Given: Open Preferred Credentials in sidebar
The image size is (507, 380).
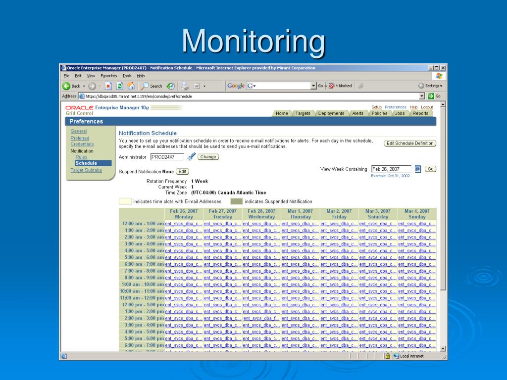Looking at the screenshot, I should [x=82, y=141].
